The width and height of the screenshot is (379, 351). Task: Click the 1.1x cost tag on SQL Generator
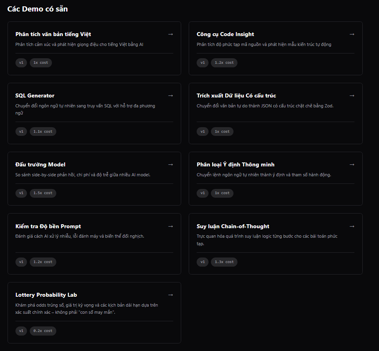pos(43,132)
